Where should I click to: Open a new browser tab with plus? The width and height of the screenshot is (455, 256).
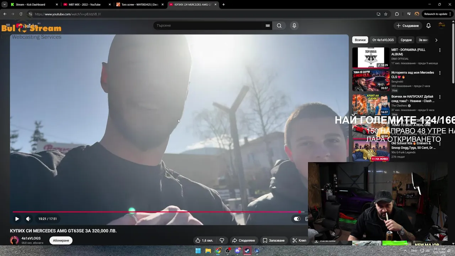pyautogui.click(x=224, y=5)
